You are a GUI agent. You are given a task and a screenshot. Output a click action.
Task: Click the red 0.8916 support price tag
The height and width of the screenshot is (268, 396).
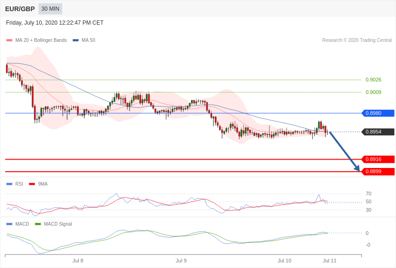pyautogui.click(x=378, y=159)
